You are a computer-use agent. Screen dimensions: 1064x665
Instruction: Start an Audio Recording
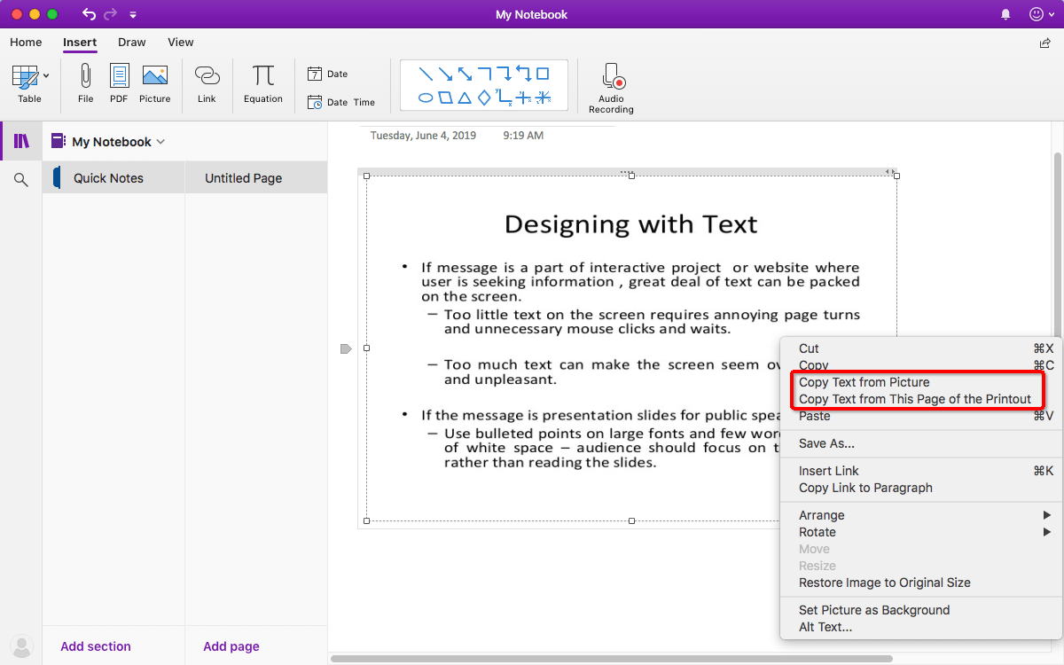coord(611,88)
